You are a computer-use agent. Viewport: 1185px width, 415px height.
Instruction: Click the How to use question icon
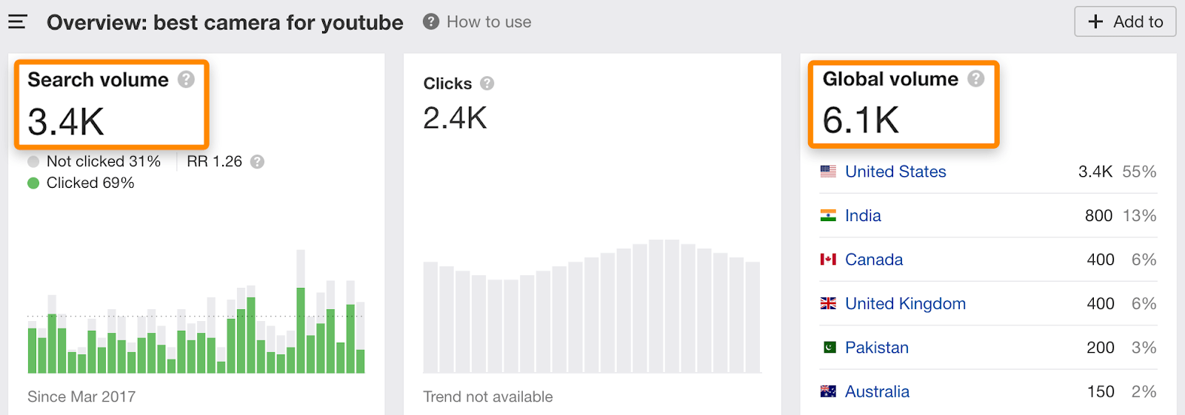click(x=431, y=21)
